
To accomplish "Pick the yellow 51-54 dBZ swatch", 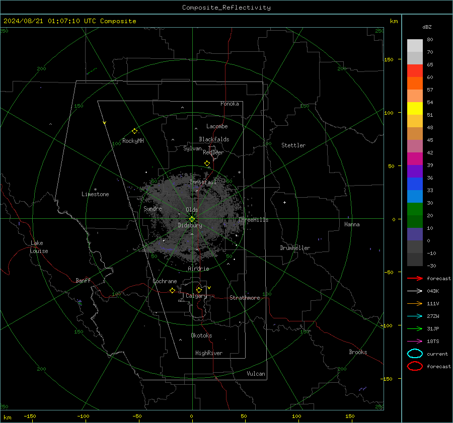I will click(x=415, y=109).
